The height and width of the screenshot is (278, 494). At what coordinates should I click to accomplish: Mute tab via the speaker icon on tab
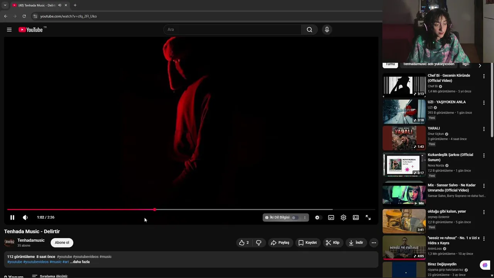pyautogui.click(x=59, y=5)
